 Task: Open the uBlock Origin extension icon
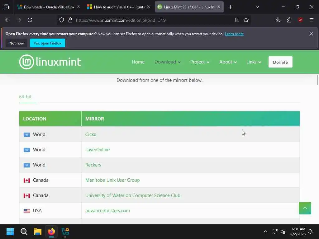pos(300,20)
